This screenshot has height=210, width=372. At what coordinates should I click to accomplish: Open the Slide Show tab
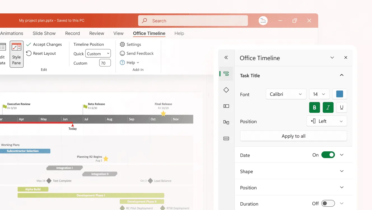click(x=44, y=33)
